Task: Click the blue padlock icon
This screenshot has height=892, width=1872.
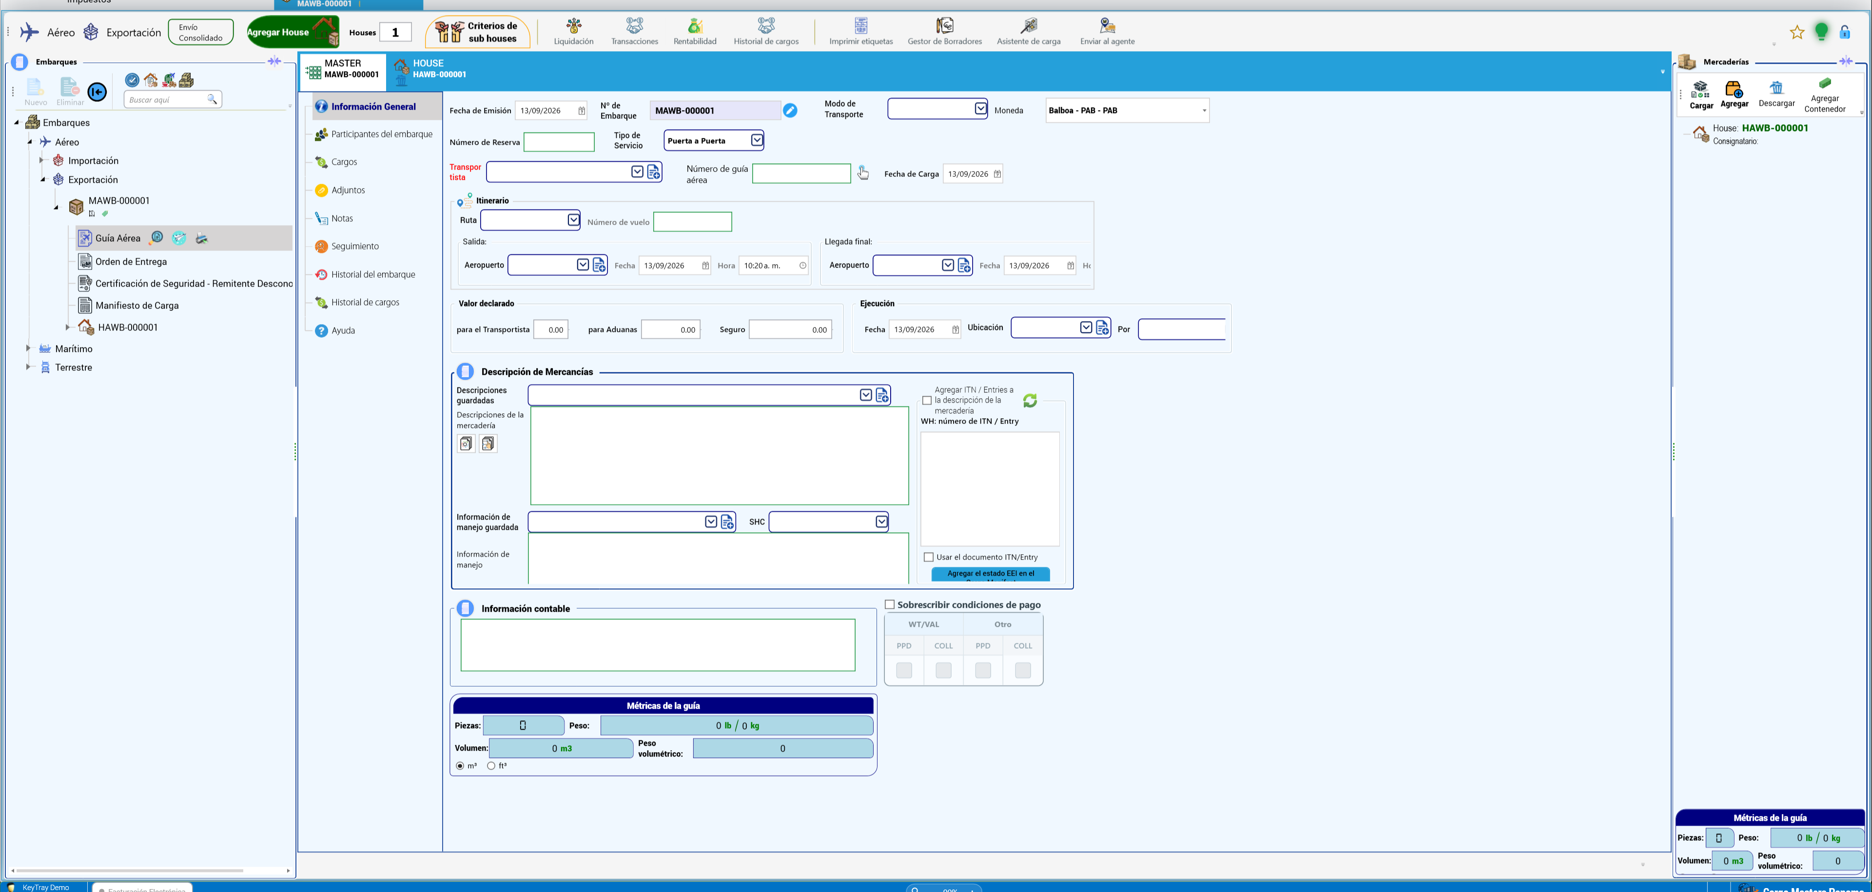Action: 1844,32
